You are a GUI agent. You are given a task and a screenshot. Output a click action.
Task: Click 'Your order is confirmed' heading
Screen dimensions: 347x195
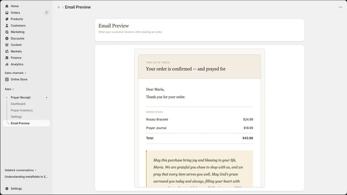(186, 69)
